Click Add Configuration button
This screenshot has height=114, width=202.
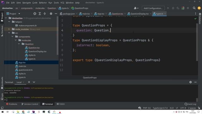click(x=153, y=8)
